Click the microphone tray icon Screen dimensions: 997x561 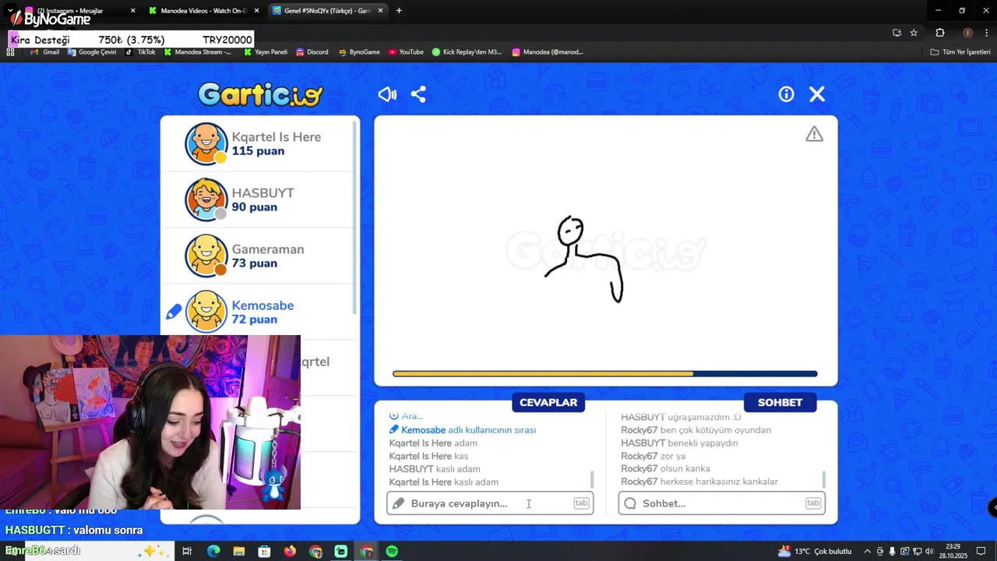(892, 552)
